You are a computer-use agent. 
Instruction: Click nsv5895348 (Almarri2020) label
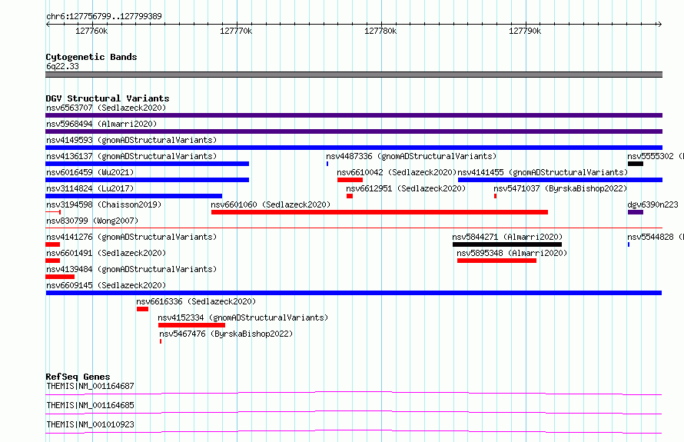pos(512,253)
